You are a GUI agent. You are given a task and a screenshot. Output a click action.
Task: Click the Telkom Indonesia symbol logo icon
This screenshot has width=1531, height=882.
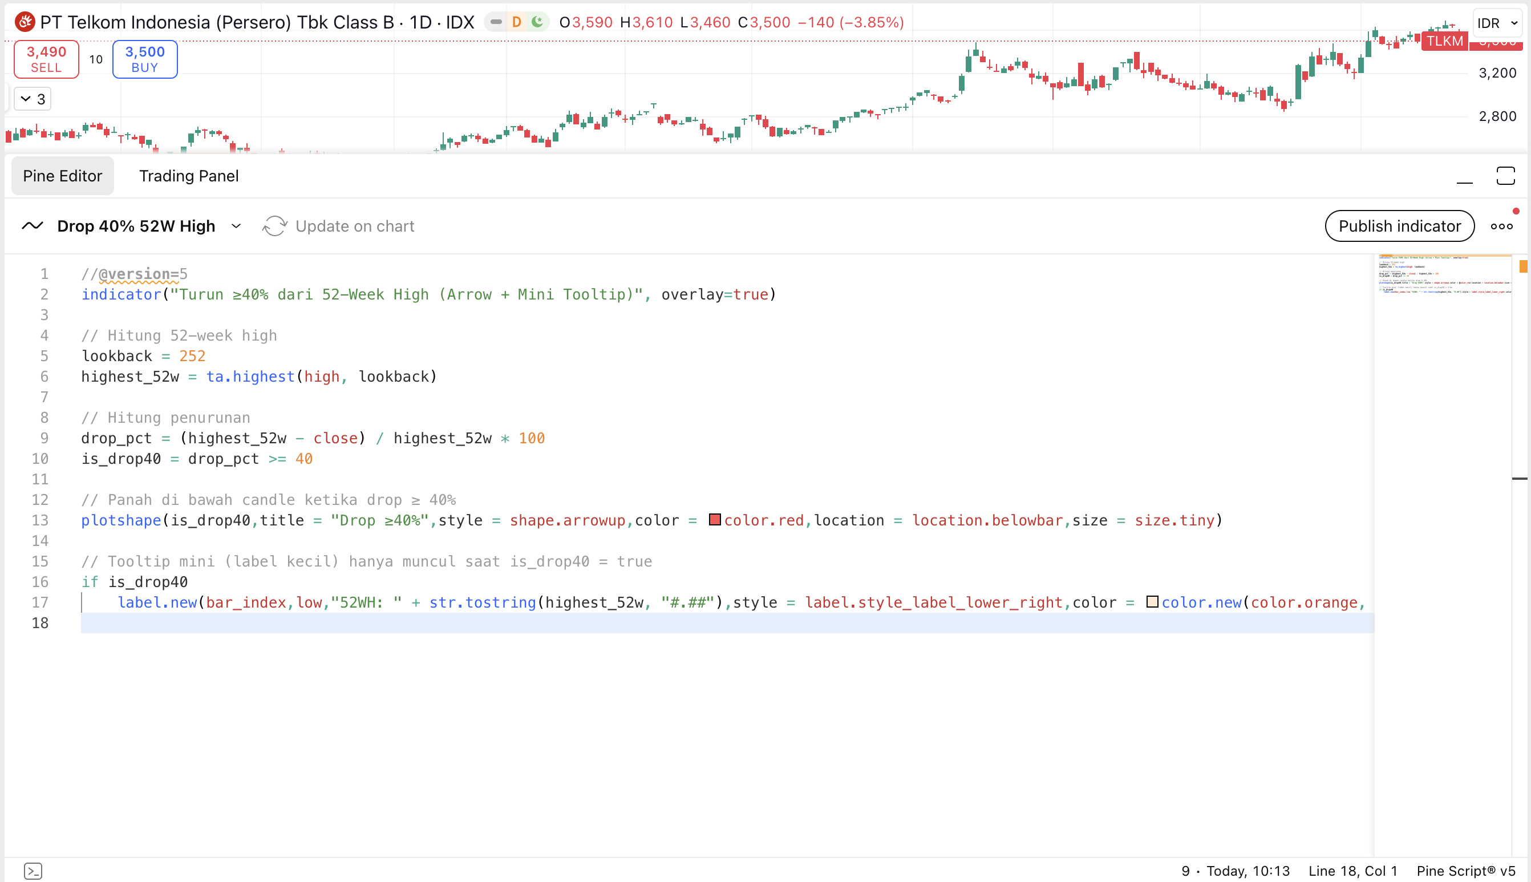(x=25, y=22)
